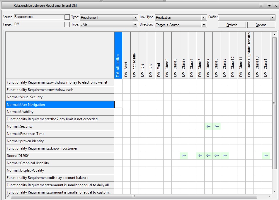Select ID12004 arrow under Class5
The image size is (279, 200).
click(x=200, y=156)
